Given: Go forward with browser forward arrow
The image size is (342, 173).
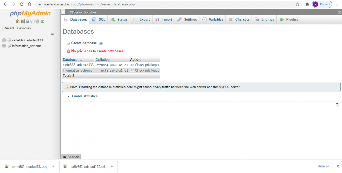Looking at the screenshot, I should coord(14,4).
